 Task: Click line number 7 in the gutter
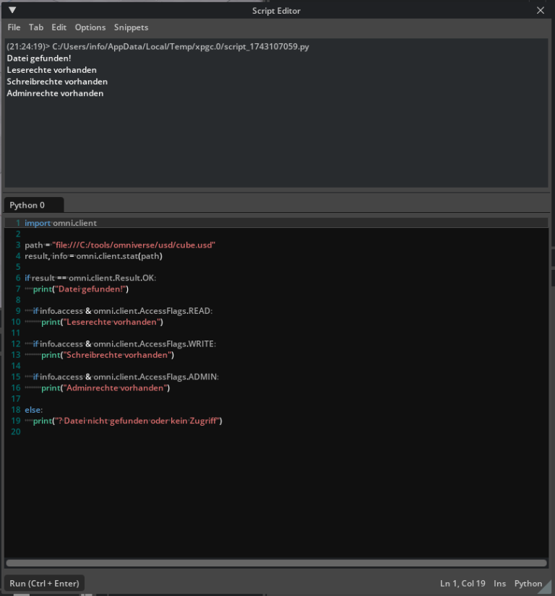click(x=17, y=289)
